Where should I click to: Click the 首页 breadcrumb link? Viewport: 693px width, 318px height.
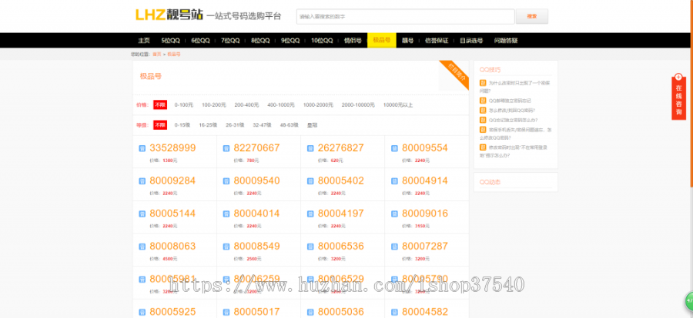tap(157, 55)
